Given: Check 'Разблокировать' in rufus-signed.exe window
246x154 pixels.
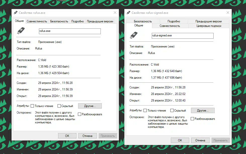Looking at the screenshot, I should [192, 119].
